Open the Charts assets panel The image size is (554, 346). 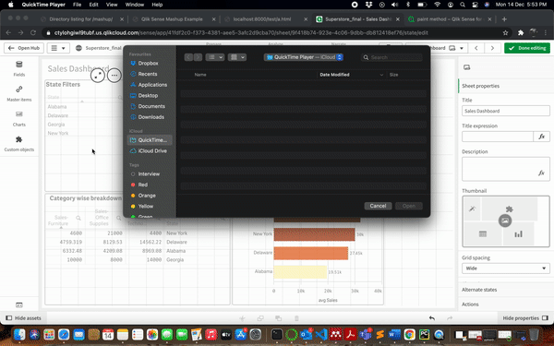[x=19, y=119]
